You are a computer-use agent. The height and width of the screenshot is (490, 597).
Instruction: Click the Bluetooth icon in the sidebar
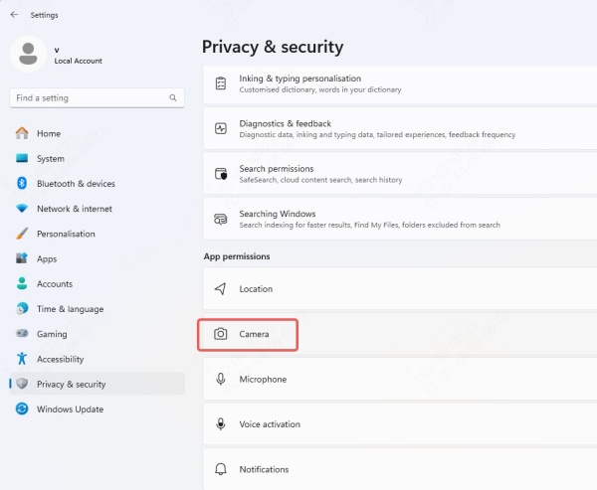22,183
